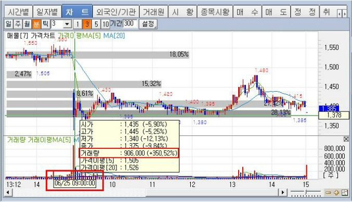Click the 1,378 price label box
The height and width of the screenshot is (202, 352).
tap(334, 115)
